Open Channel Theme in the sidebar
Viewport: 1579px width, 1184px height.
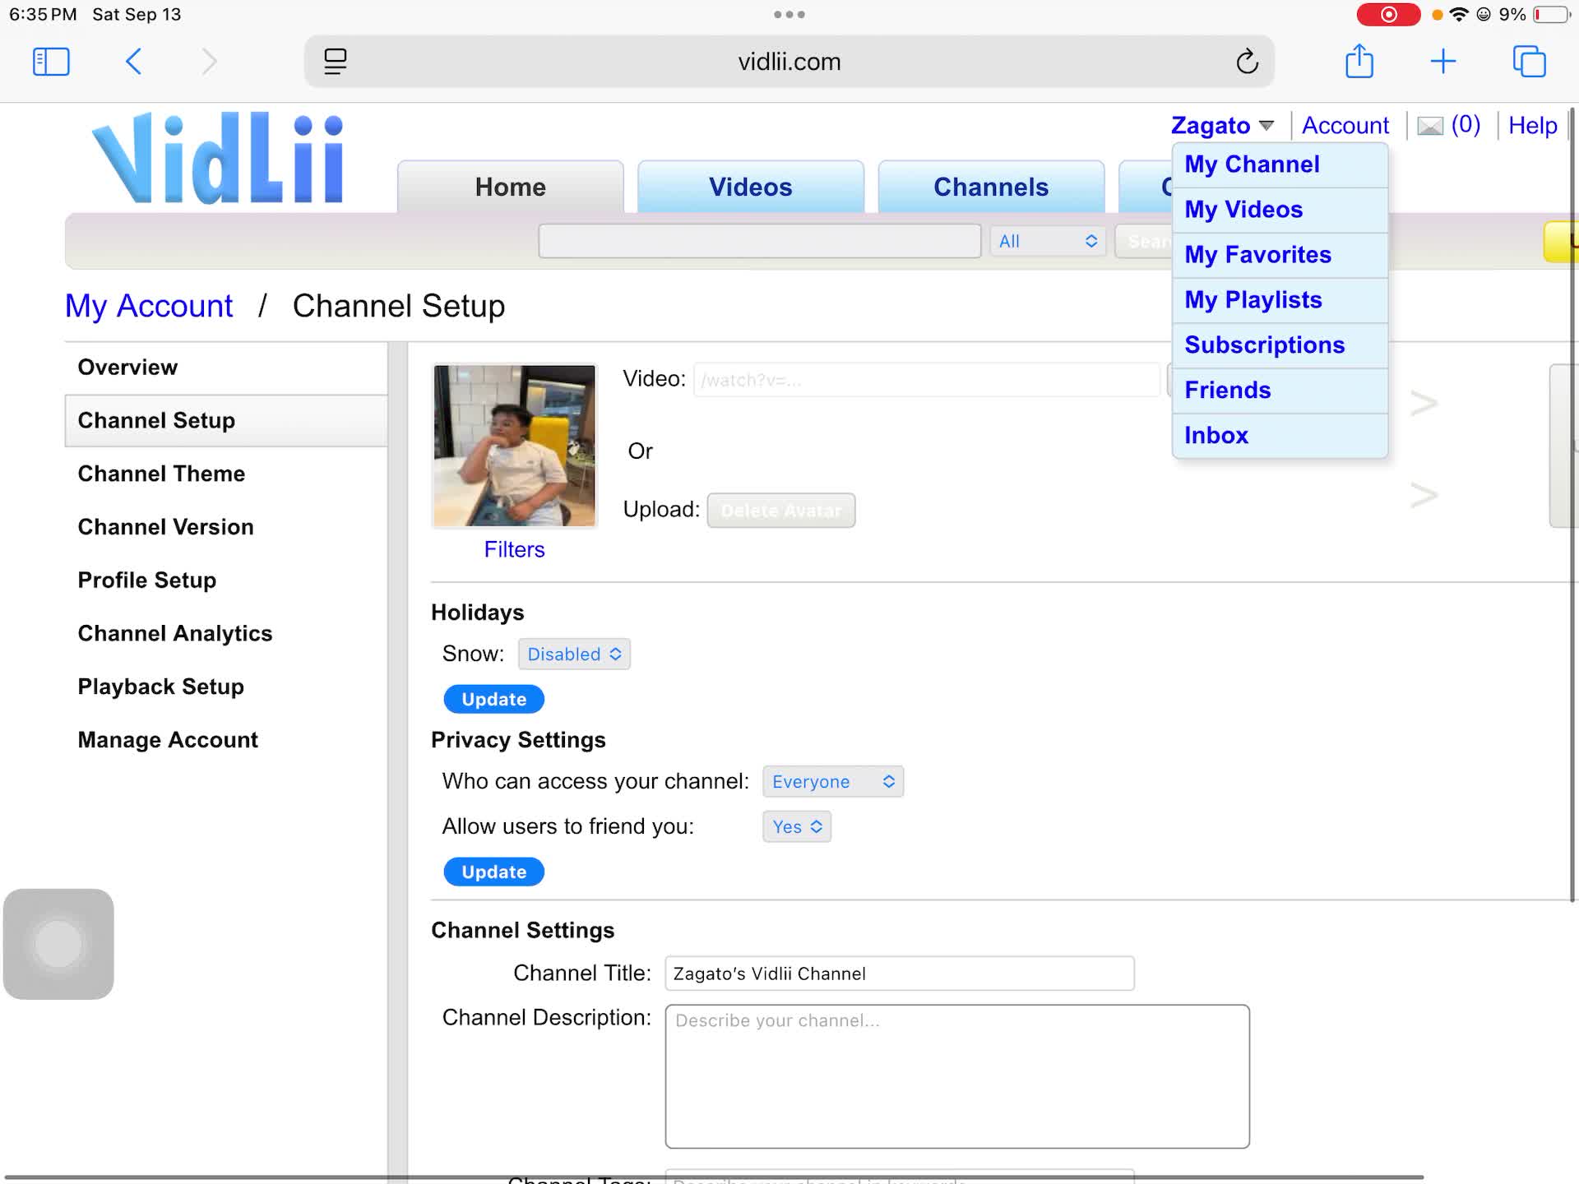click(161, 474)
